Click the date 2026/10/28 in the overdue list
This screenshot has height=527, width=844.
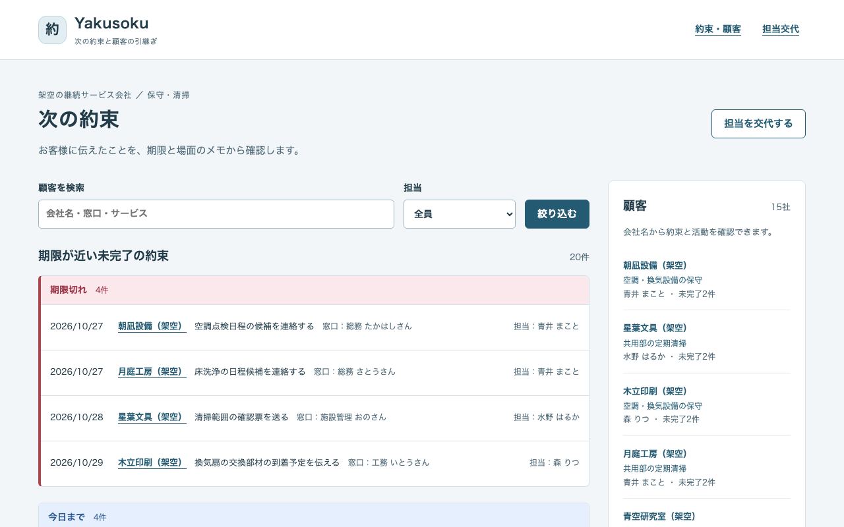pyautogui.click(x=76, y=417)
